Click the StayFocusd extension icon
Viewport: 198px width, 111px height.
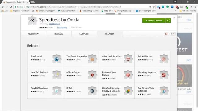pos(57,59)
